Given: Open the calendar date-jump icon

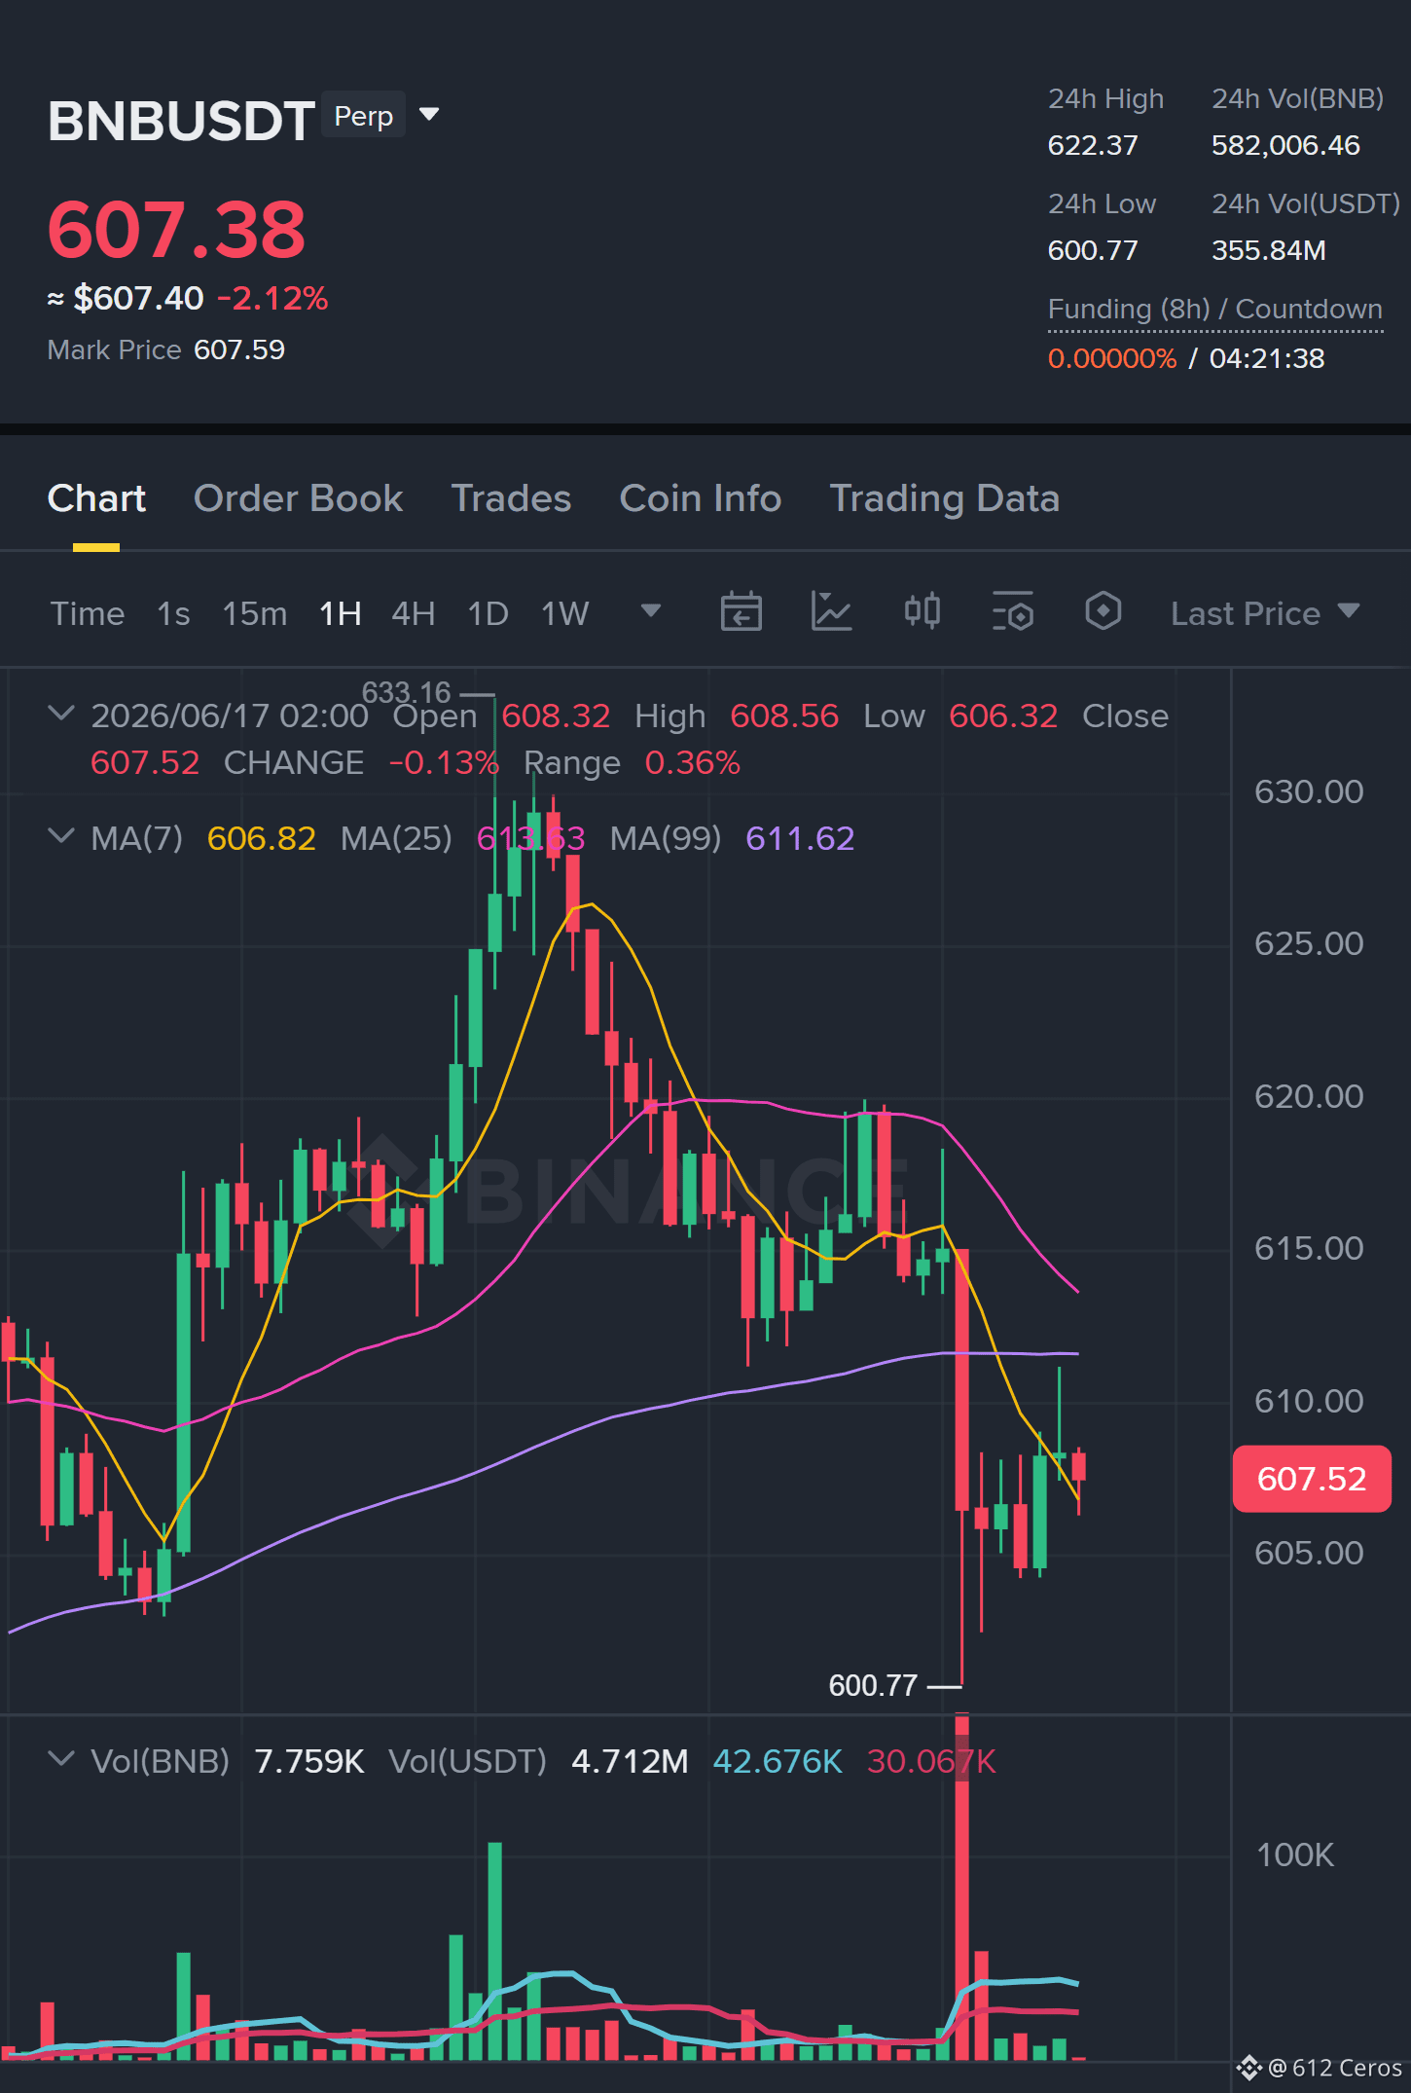Looking at the screenshot, I should (x=741, y=612).
